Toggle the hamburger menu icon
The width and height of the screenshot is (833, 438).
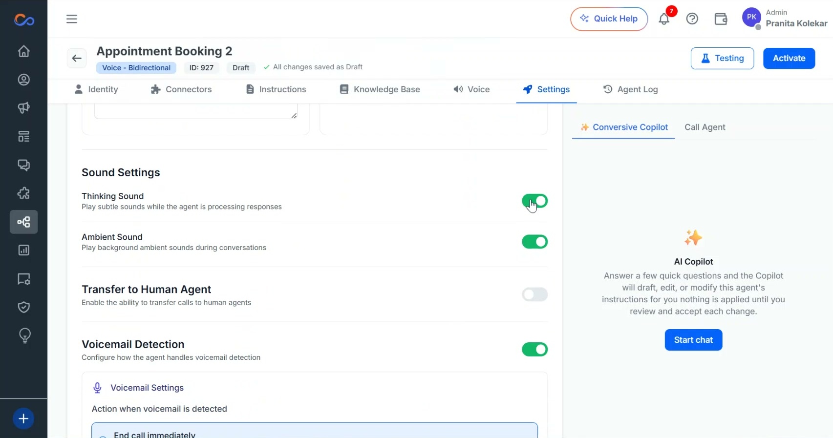pos(72,19)
